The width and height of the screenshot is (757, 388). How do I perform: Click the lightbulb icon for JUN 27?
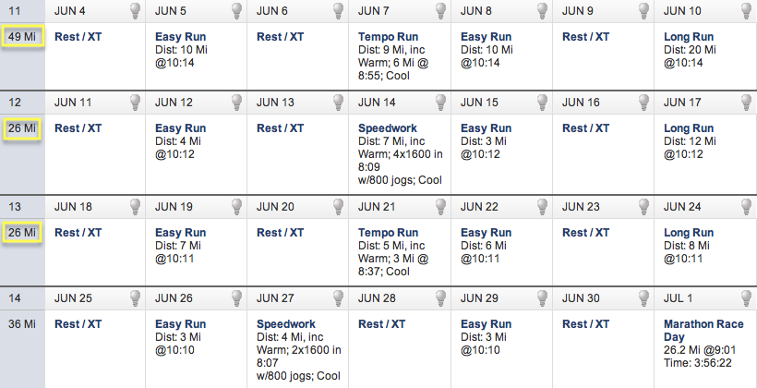pyautogui.click(x=339, y=297)
